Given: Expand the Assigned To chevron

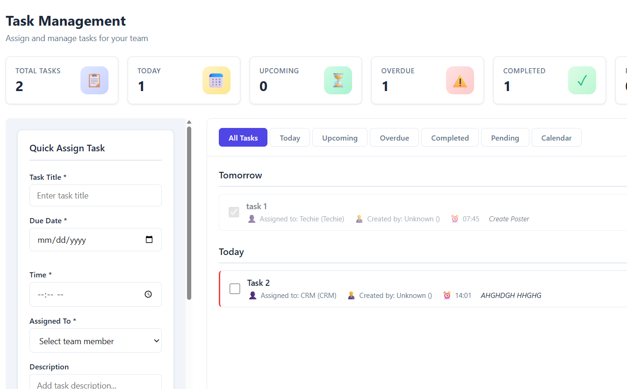Looking at the screenshot, I should click(x=156, y=340).
